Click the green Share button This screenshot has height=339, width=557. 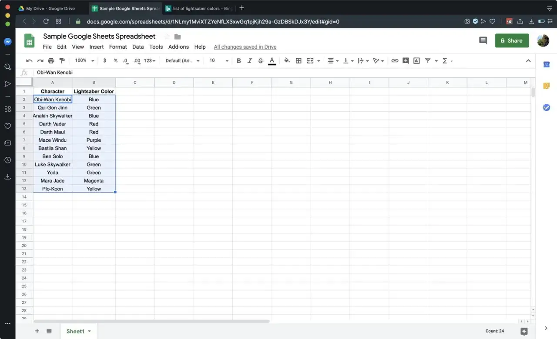tap(512, 40)
